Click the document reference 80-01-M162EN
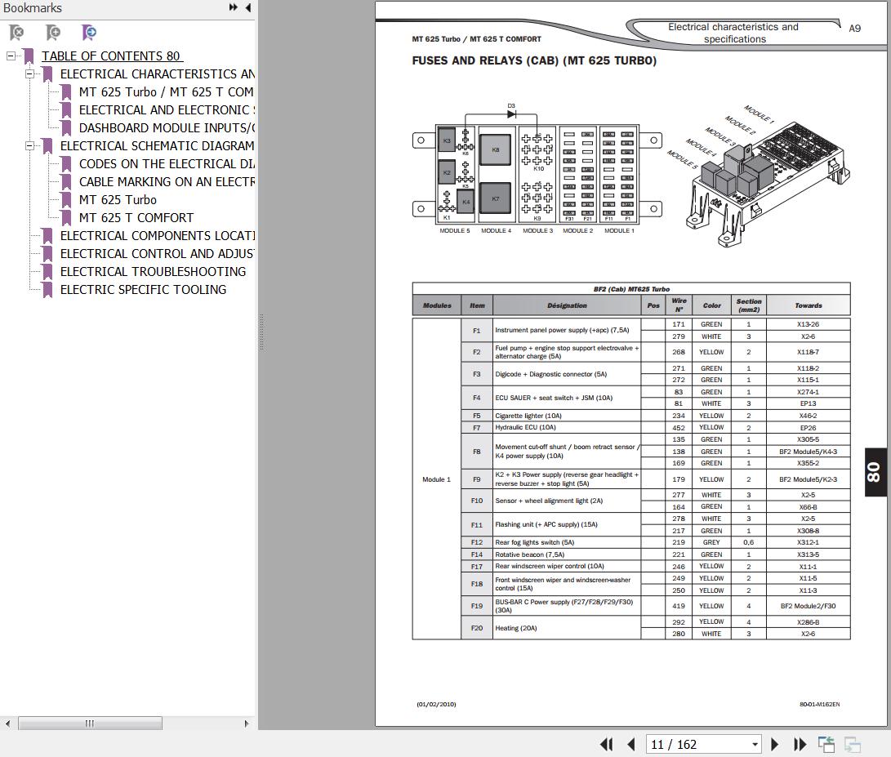891x757 pixels. click(x=819, y=704)
